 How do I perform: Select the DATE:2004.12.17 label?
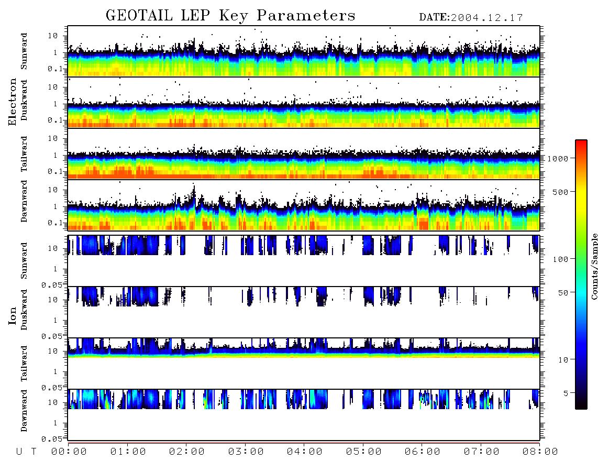471,18
